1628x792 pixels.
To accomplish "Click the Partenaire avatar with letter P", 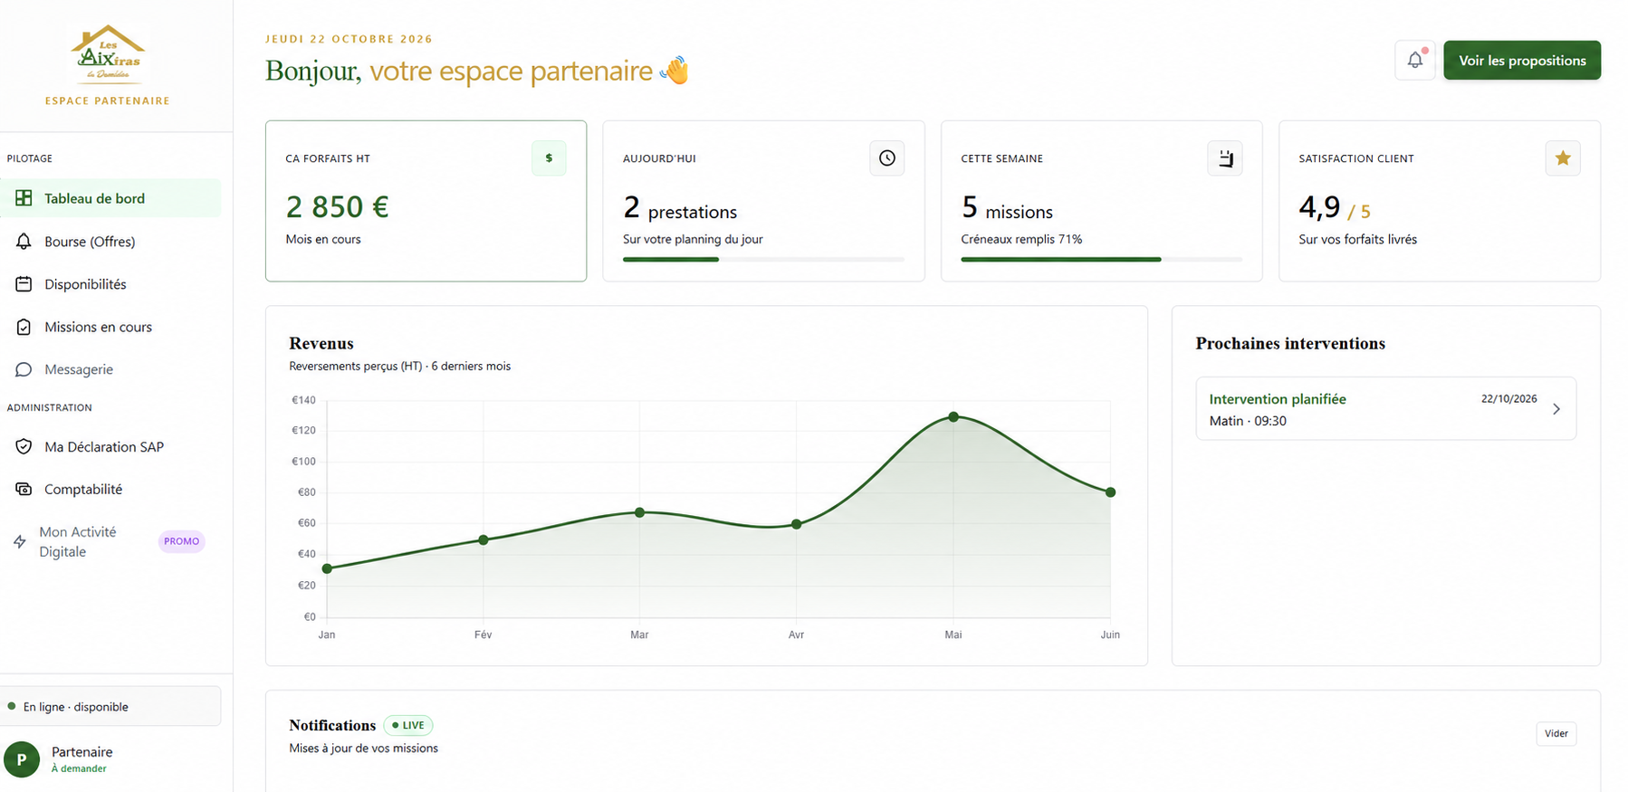I will [x=22, y=759].
